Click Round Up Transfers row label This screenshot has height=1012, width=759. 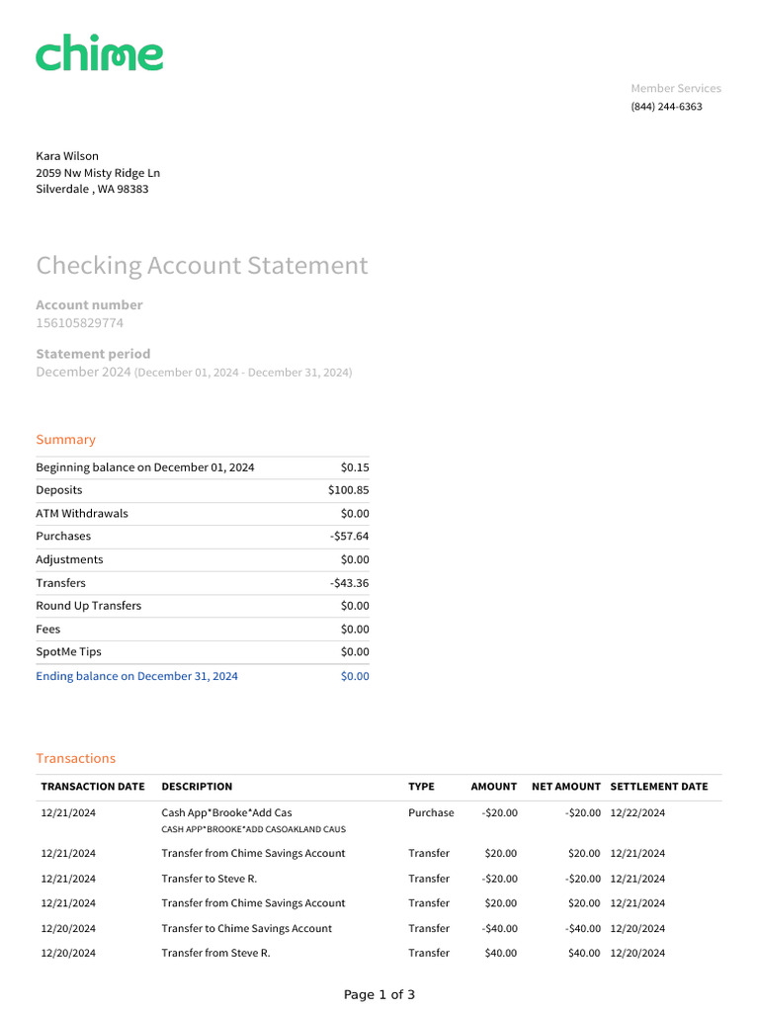pos(88,606)
